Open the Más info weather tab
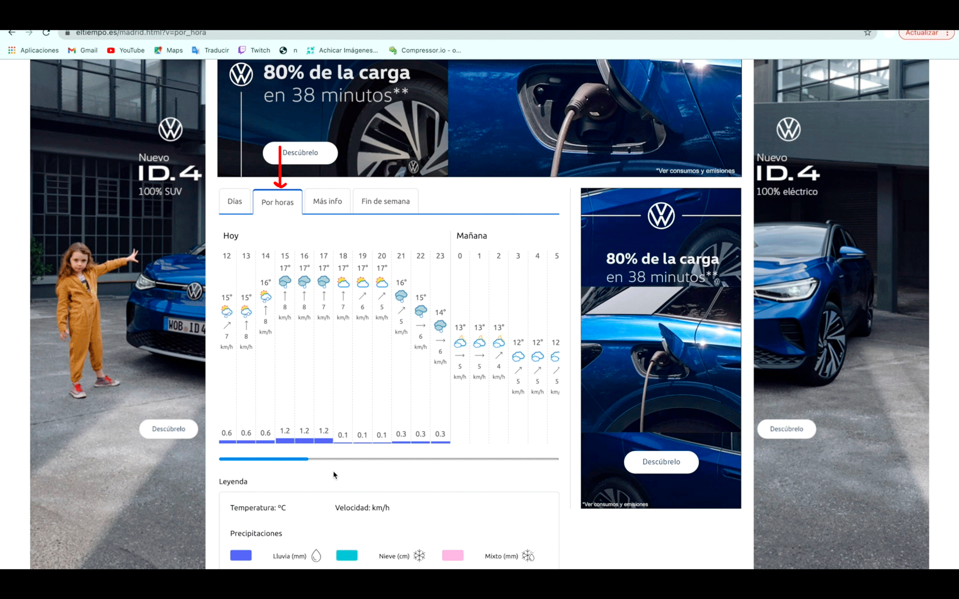The width and height of the screenshot is (959, 599). pos(327,201)
